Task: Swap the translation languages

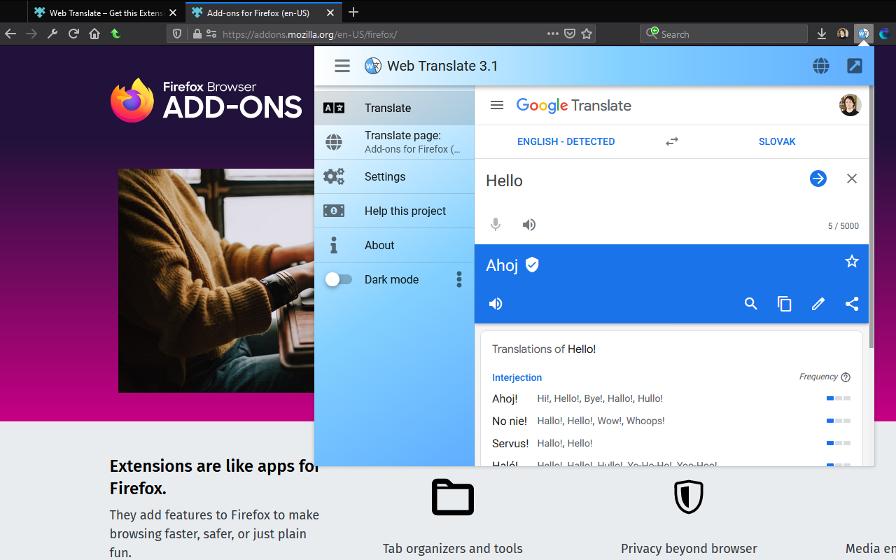Action: [672, 141]
